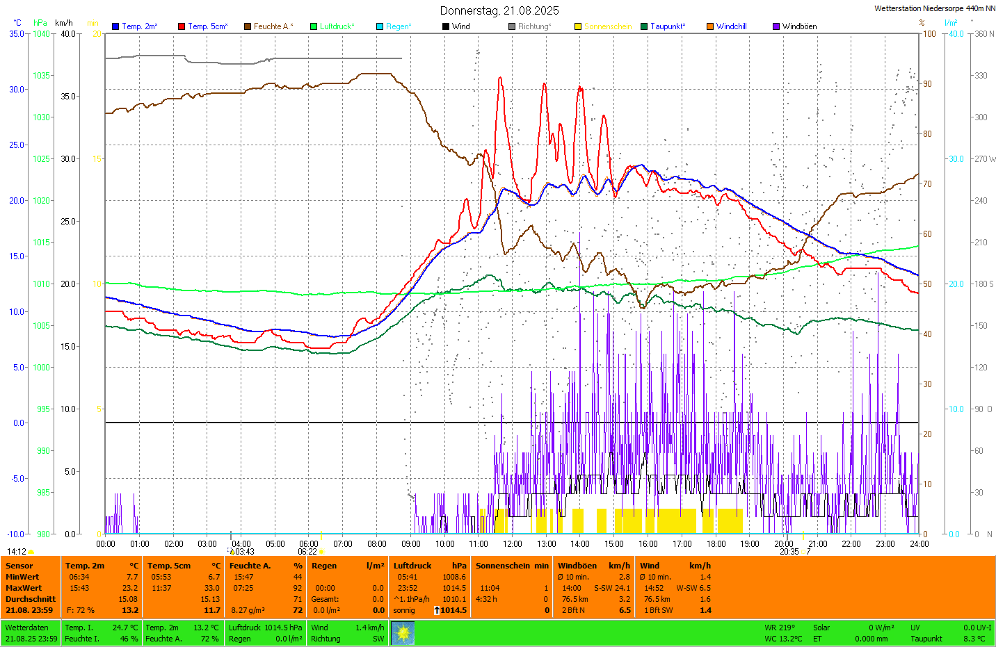The height and width of the screenshot is (647, 996).
Task: Click the 12:00 time axis marker
Action: coord(513,544)
